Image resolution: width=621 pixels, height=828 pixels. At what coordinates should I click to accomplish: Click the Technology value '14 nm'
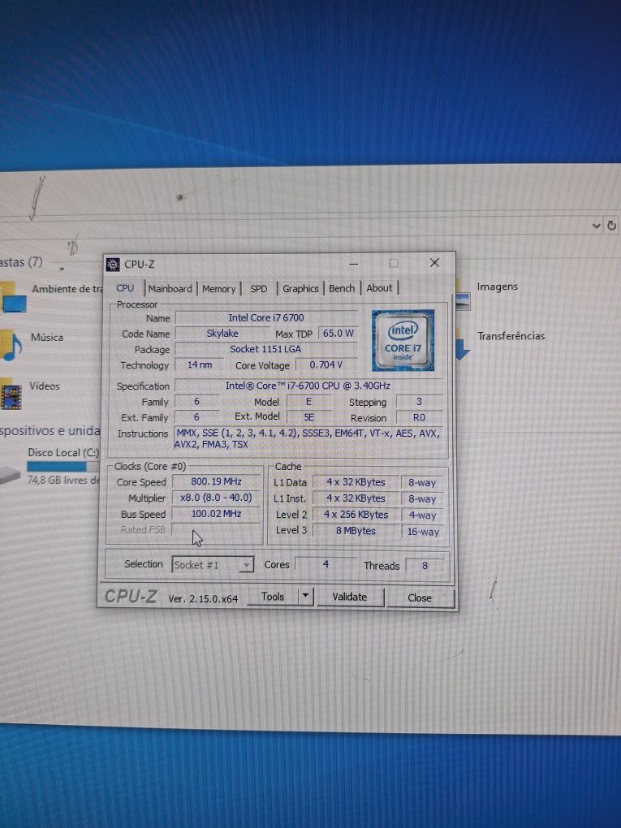pos(200,364)
